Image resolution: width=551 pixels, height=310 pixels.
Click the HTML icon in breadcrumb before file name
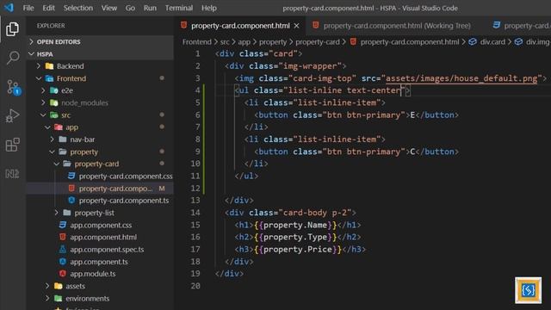(x=353, y=41)
